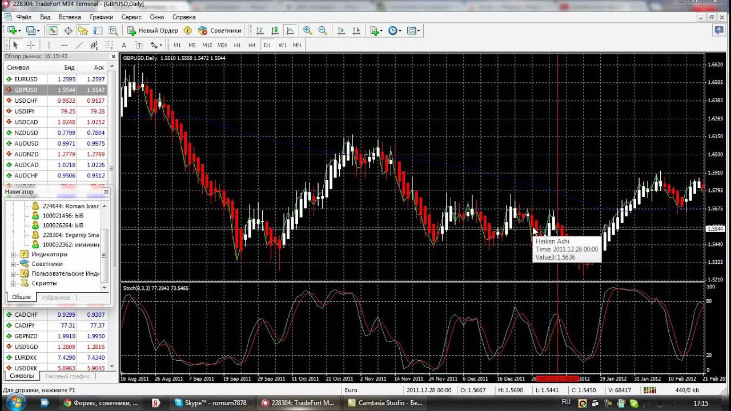Select the cursor arrow tool
Image resolution: width=731 pixels, height=411 pixels.
(15, 45)
